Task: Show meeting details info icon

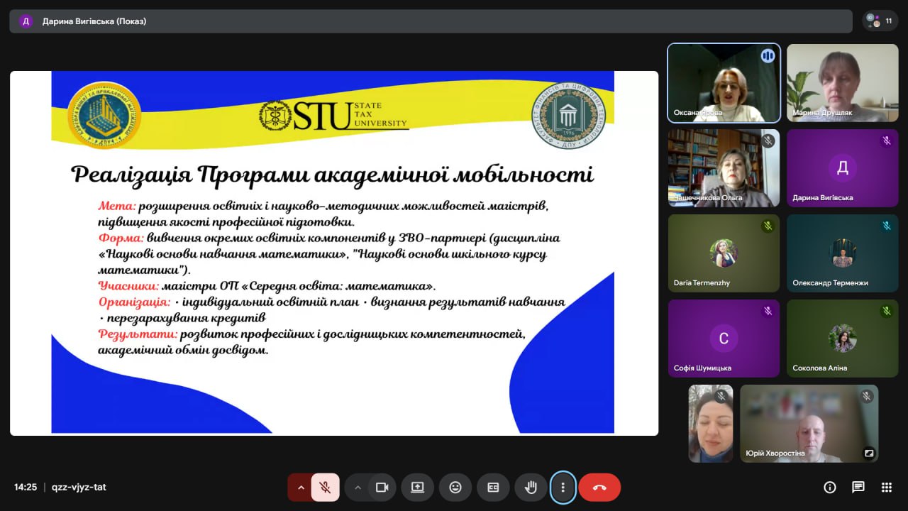Action: (829, 487)
